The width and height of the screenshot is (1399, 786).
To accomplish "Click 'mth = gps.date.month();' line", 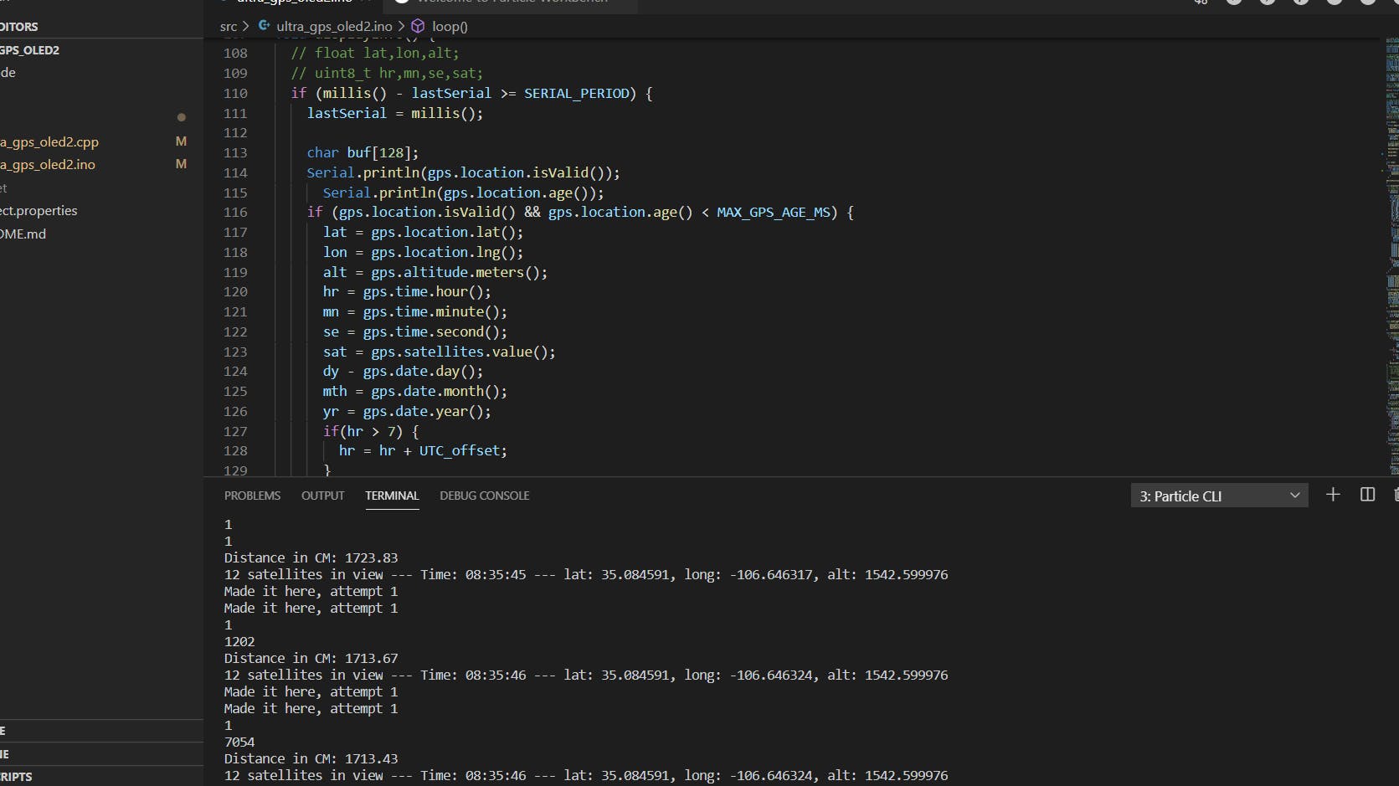I will coord(415,391).
